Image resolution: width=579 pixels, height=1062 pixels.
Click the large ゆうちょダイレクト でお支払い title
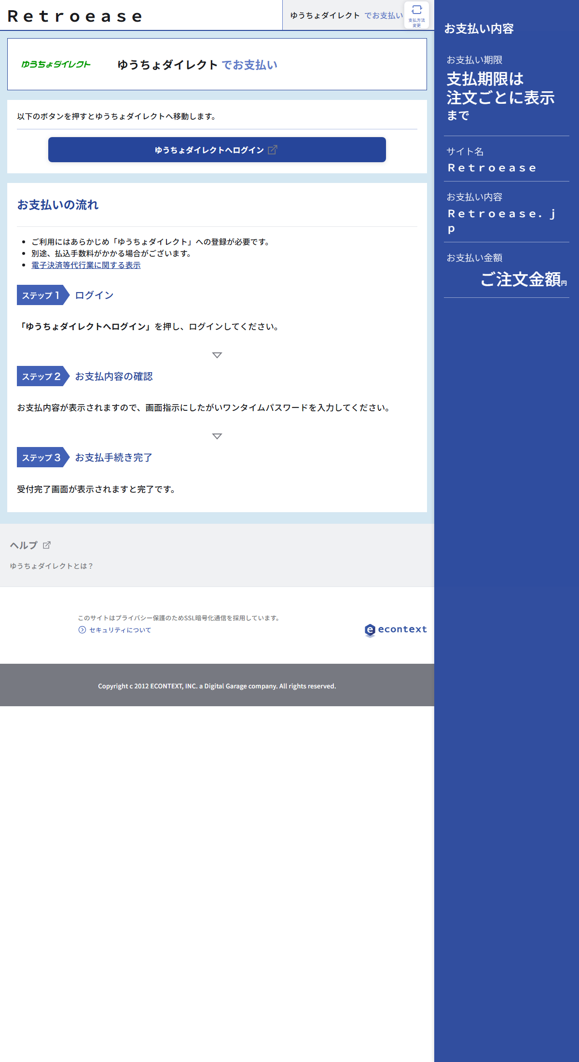(197, 65)
